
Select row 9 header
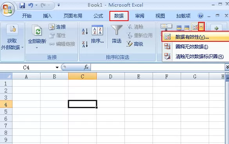tap(6, 139)
